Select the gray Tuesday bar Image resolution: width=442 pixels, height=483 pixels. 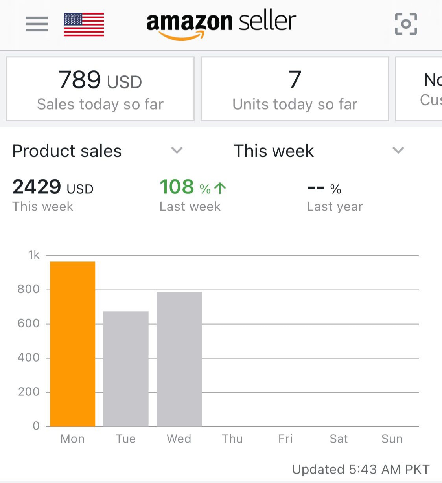click(x=126, y=369)
